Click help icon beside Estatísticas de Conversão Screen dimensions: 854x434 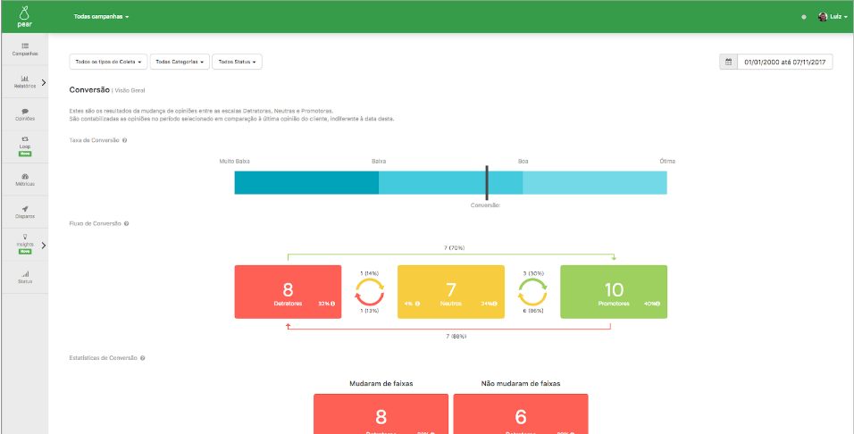tap(143, 358)
